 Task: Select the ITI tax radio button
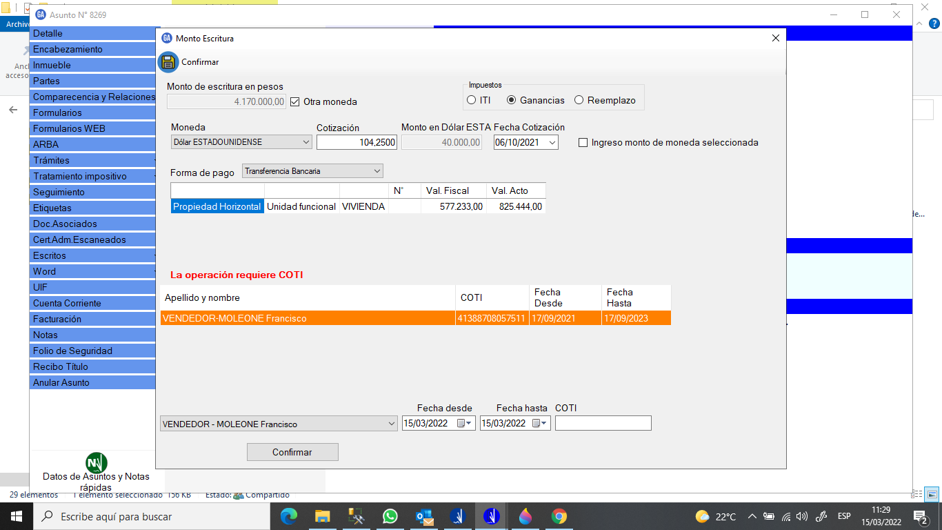coord(471,100)
